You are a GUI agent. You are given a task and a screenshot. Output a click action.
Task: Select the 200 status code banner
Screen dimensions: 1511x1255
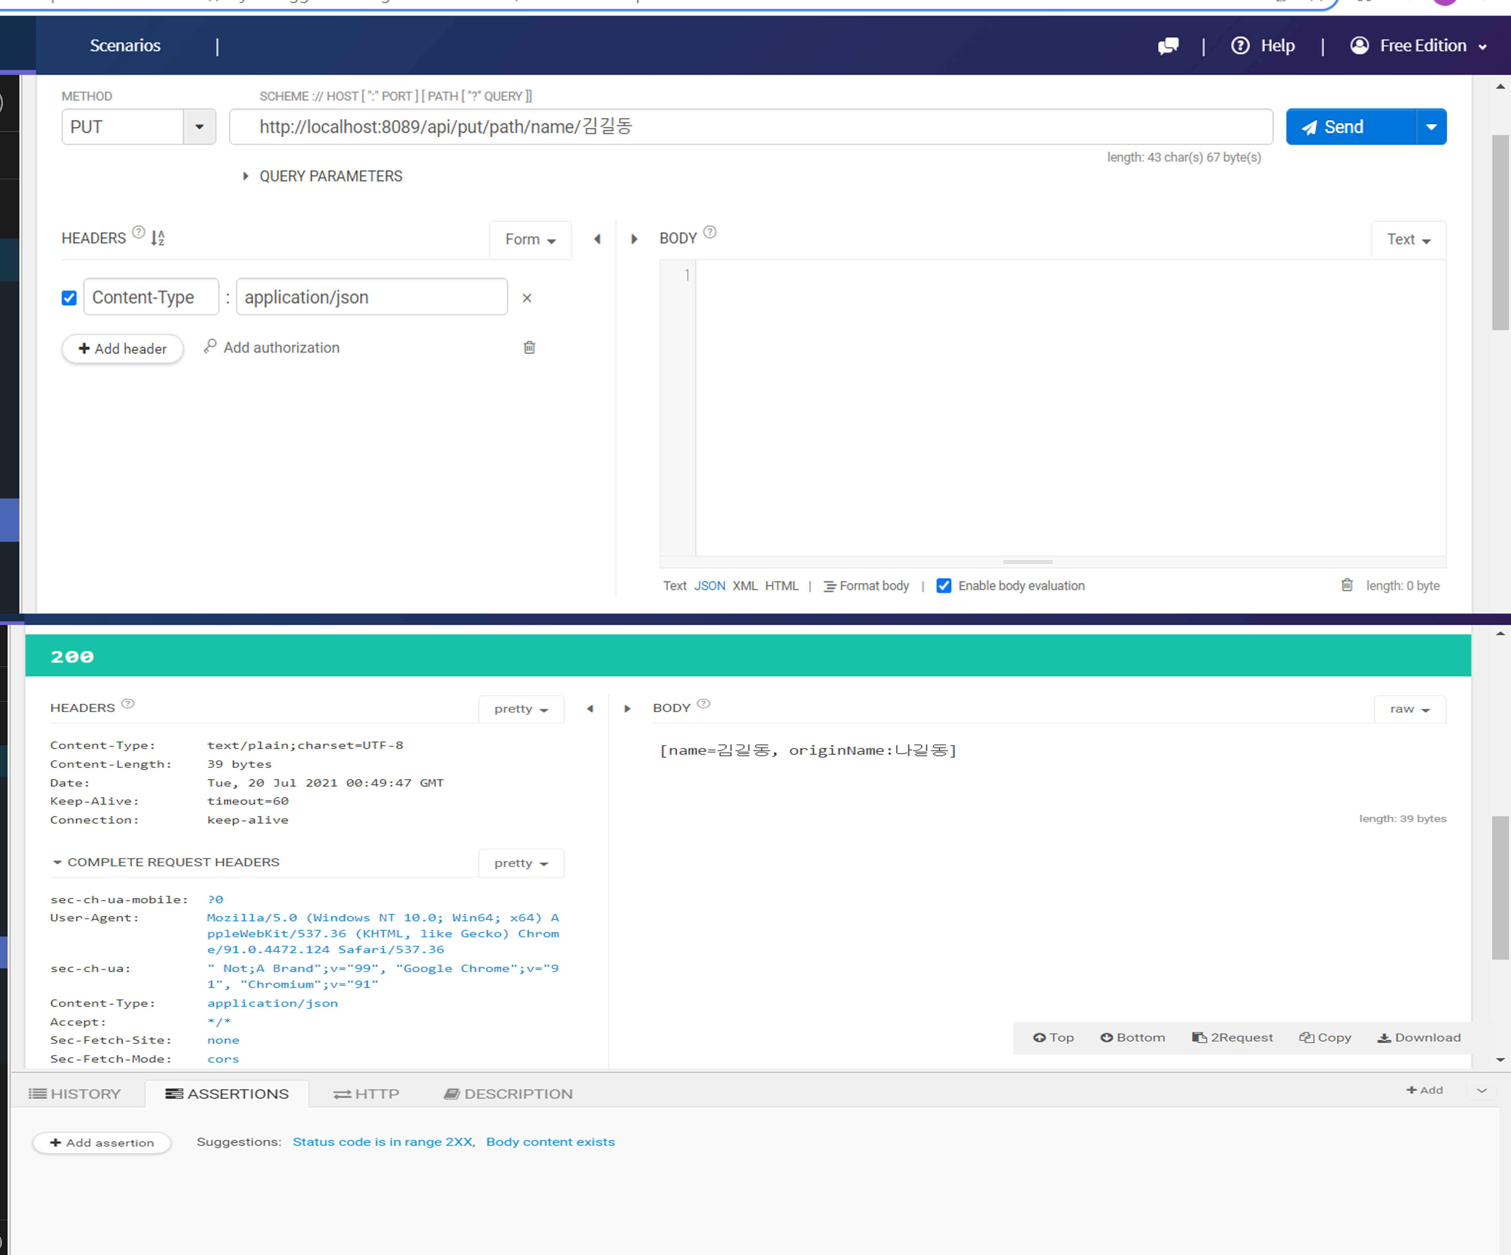pos(748,656)
